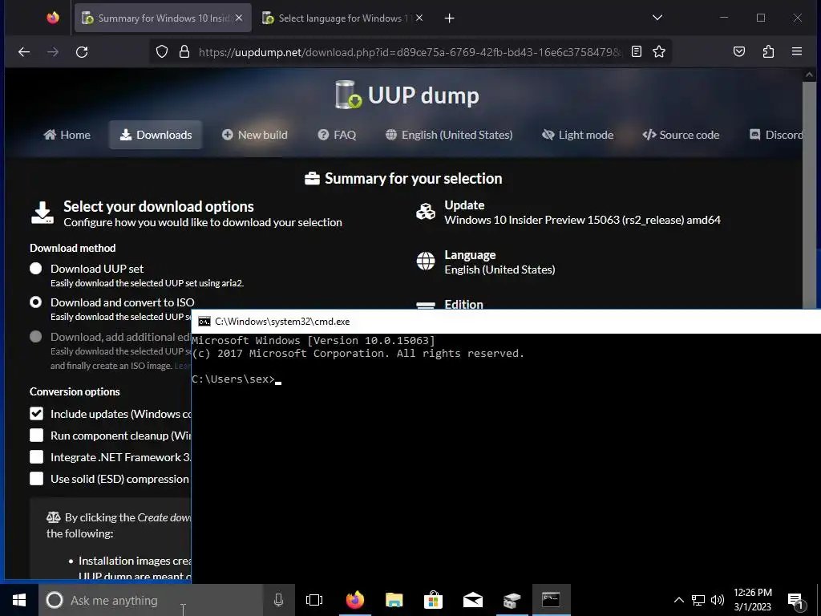Select the Download, add additional editions radio

35,337
